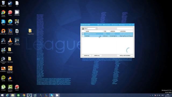The height and width of the screenshot is (97, 172).
Task: Close the LeagueSharp window
Action: pos(133,25)
